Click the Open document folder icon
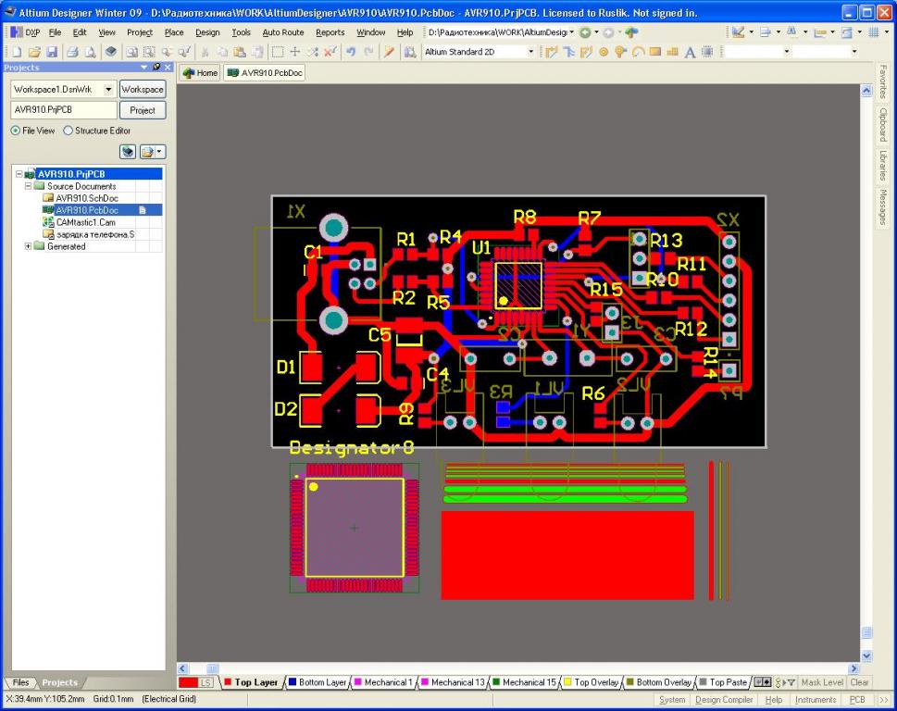The image size is (897, 711). click(x=33, y=52)
